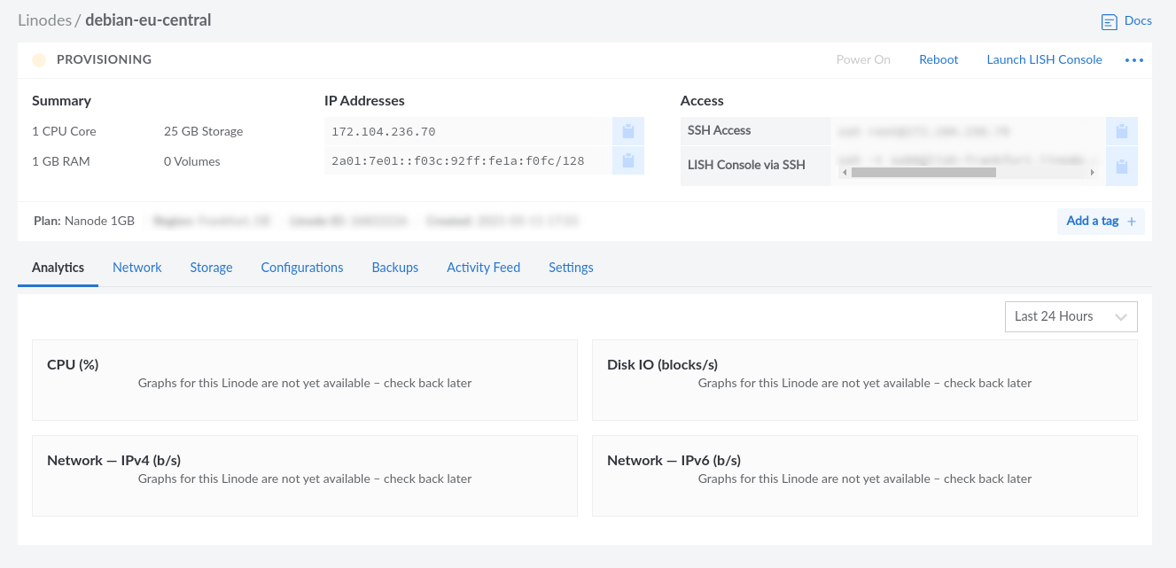Viewport: 1176px width, 568px height.
Task: Return to Linodes list via breadcrumb
Action: point(45,19)
